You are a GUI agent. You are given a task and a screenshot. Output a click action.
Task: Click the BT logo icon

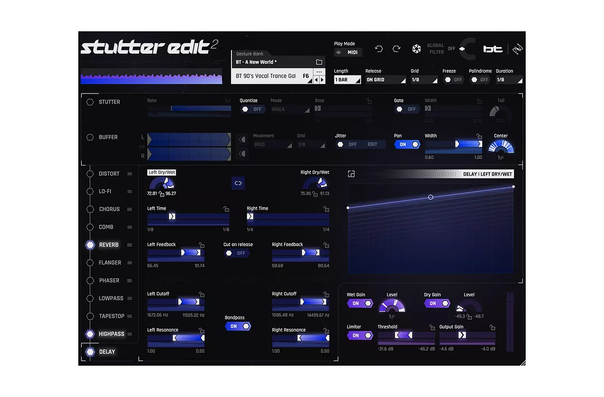[493, 49]
